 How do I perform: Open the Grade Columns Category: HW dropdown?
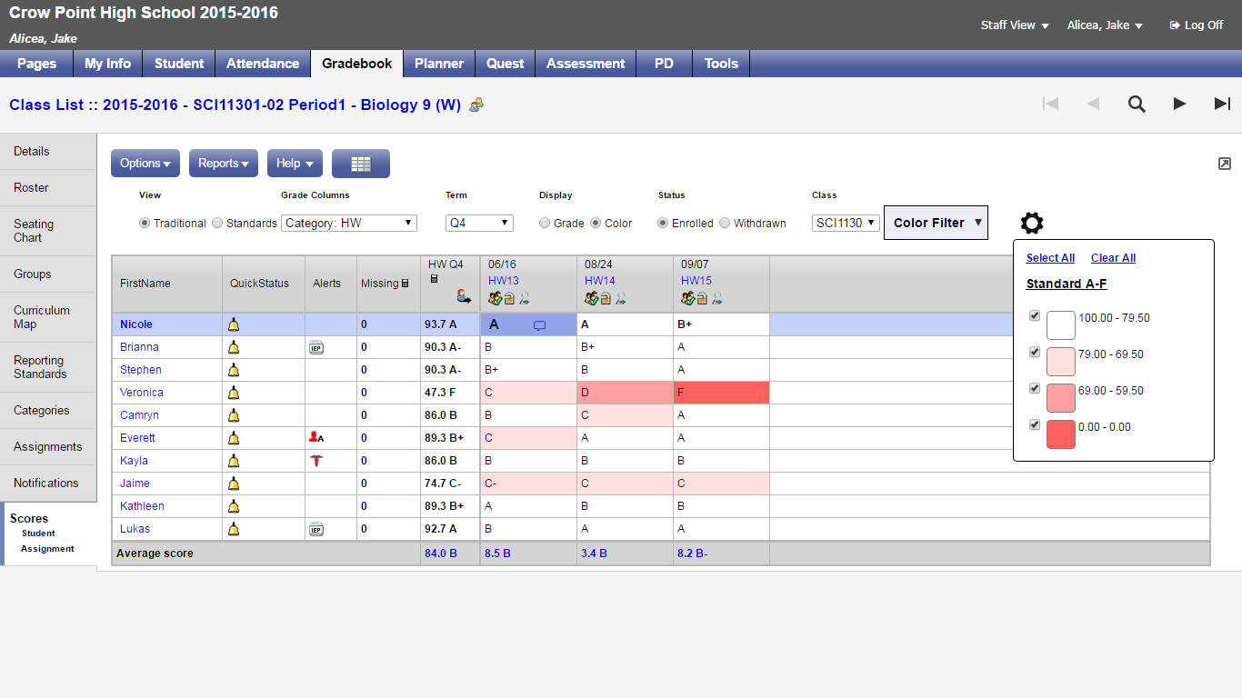[x=349, y=223]
